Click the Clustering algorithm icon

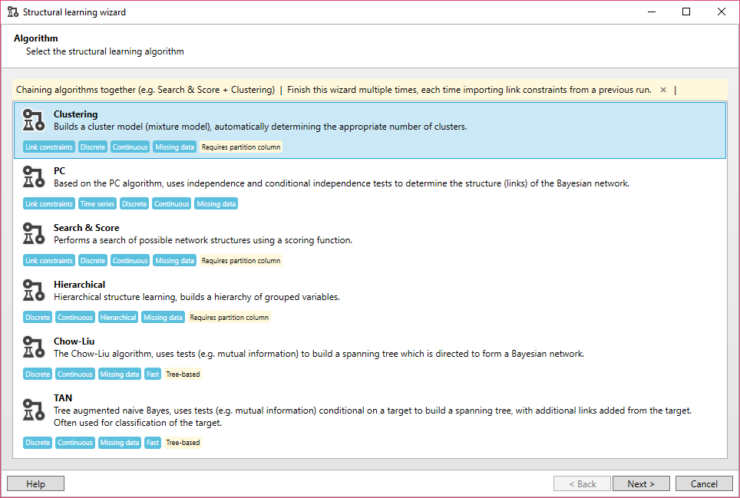click(x=32, y=120)
